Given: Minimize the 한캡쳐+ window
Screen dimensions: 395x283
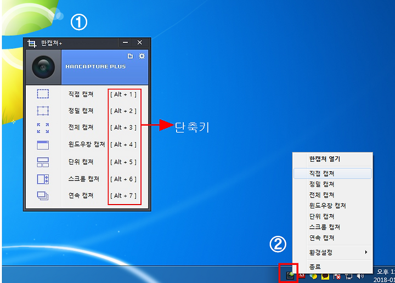Looking at the screenshot, I should [x=125, y=43].
